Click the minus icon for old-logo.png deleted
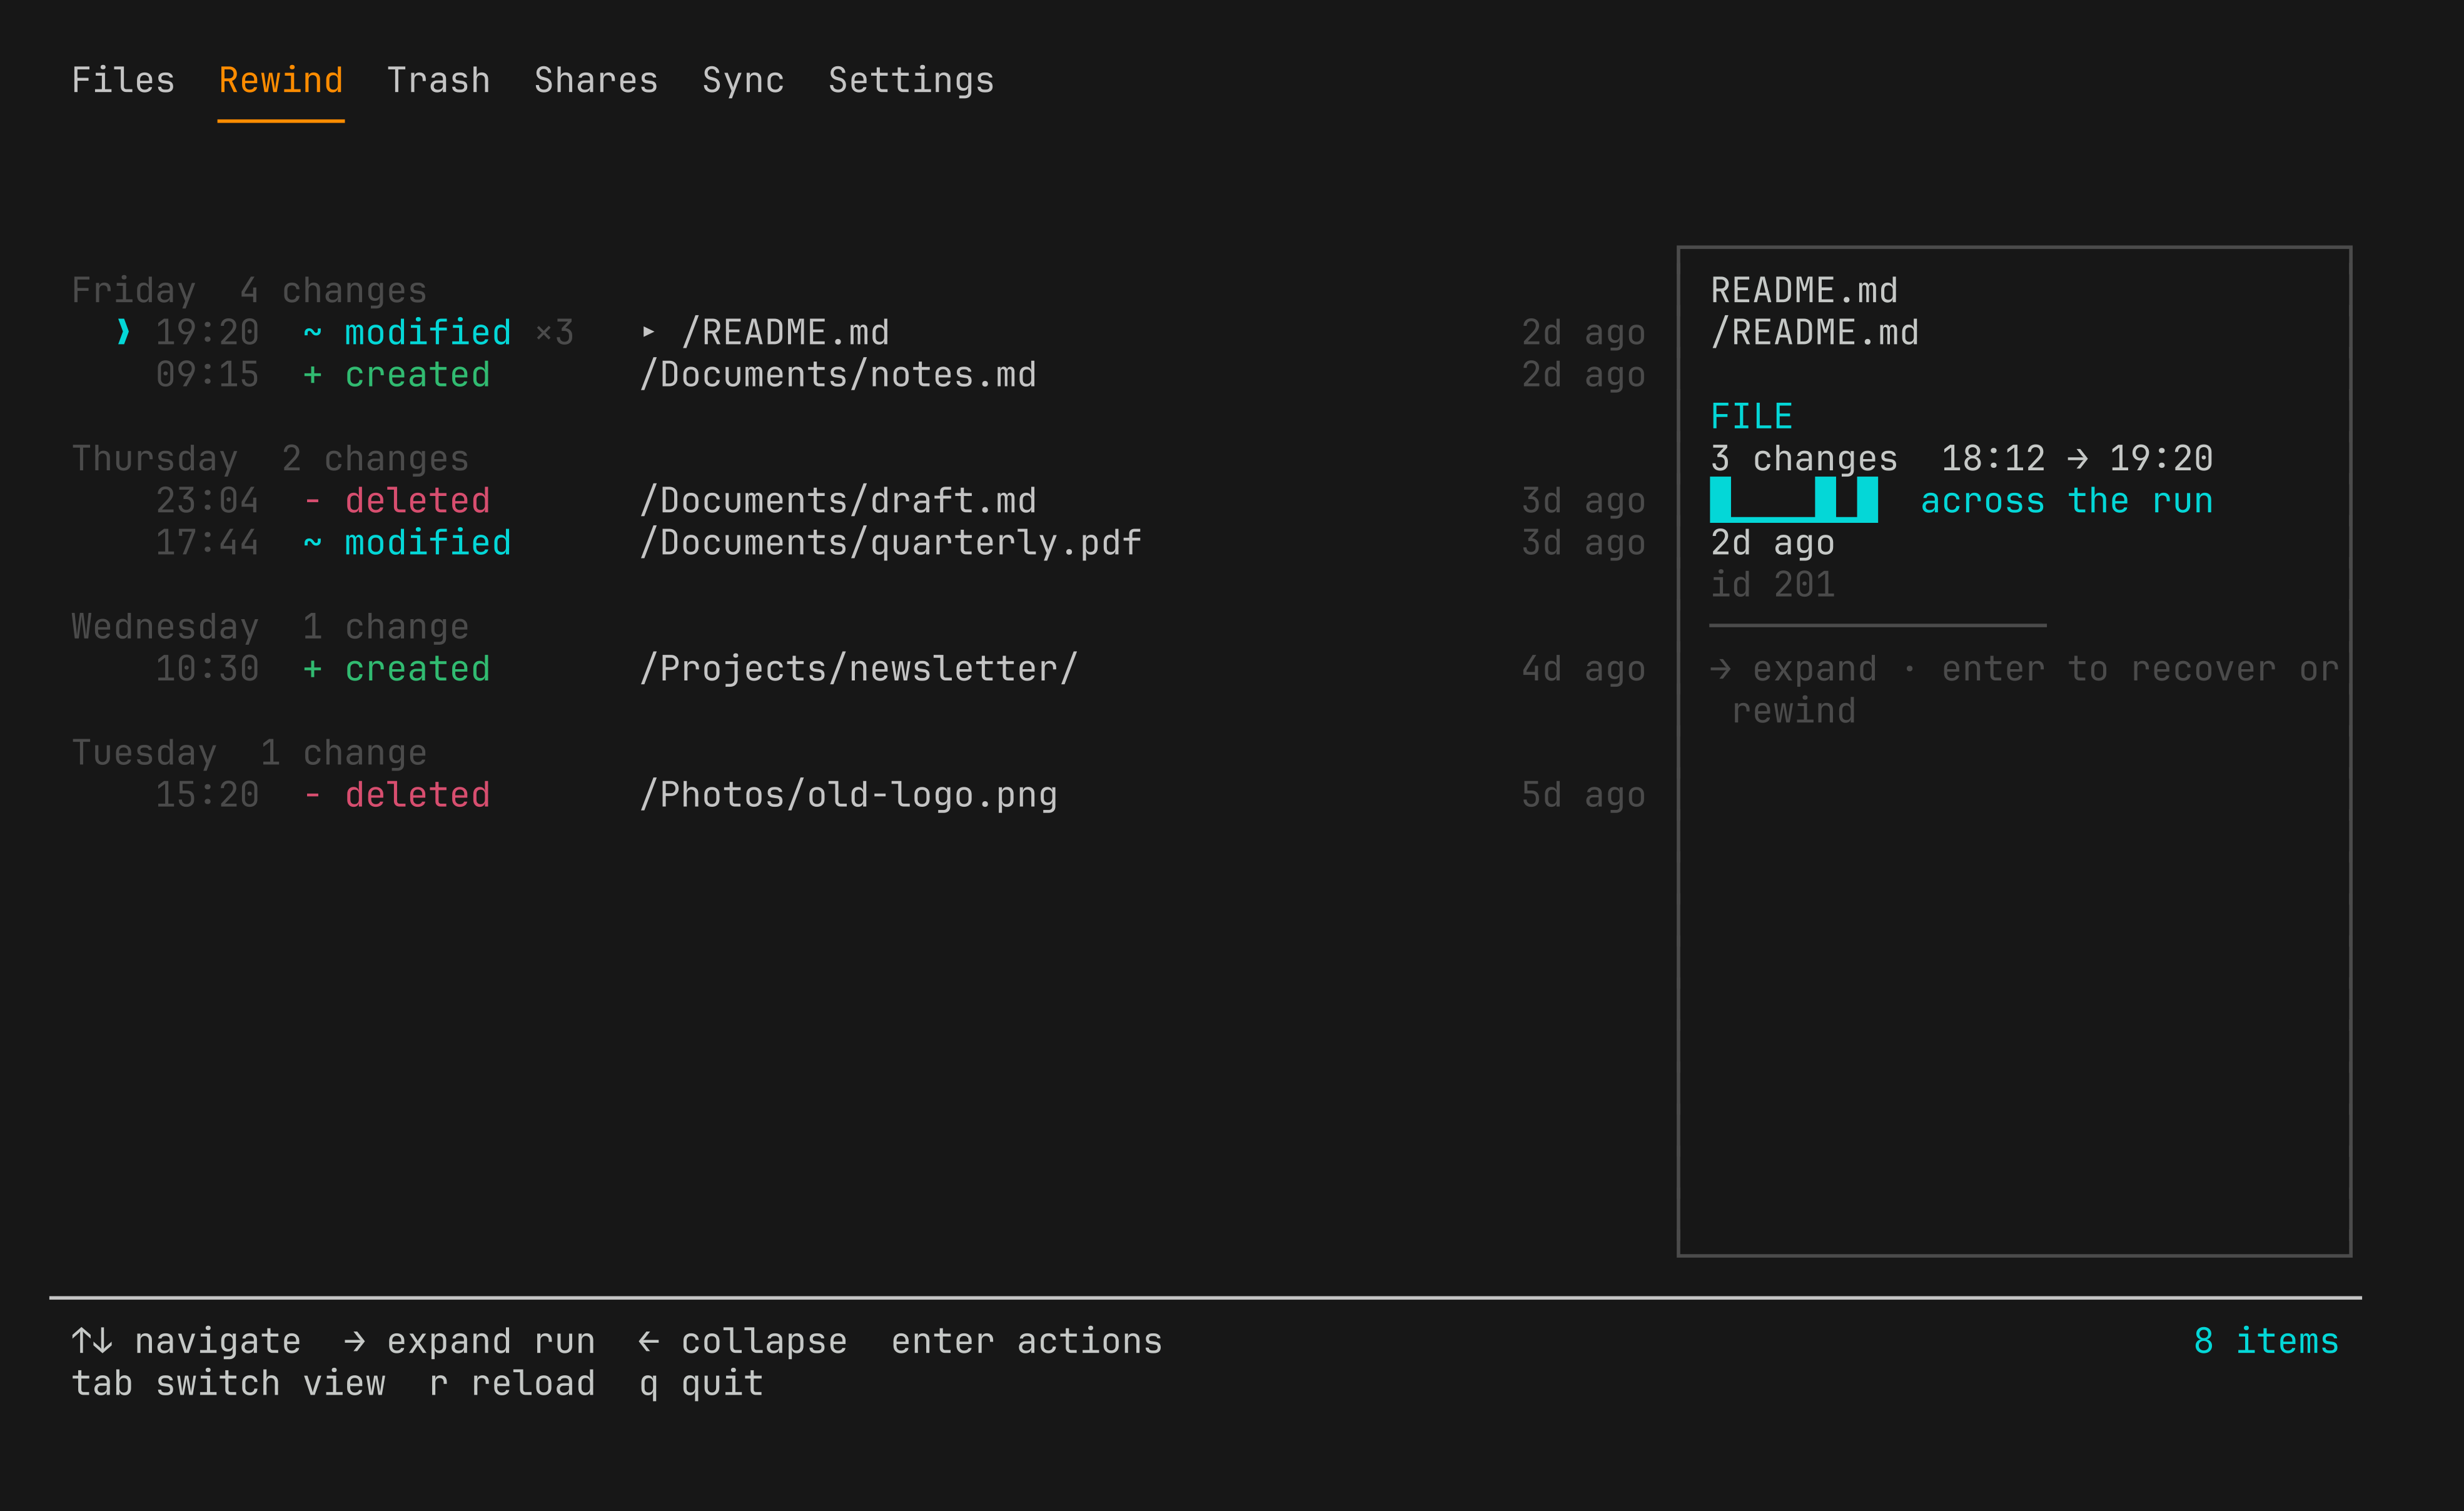This screenshot has width=2464, height=1511. pyautogui.click(x=312, y=794)
